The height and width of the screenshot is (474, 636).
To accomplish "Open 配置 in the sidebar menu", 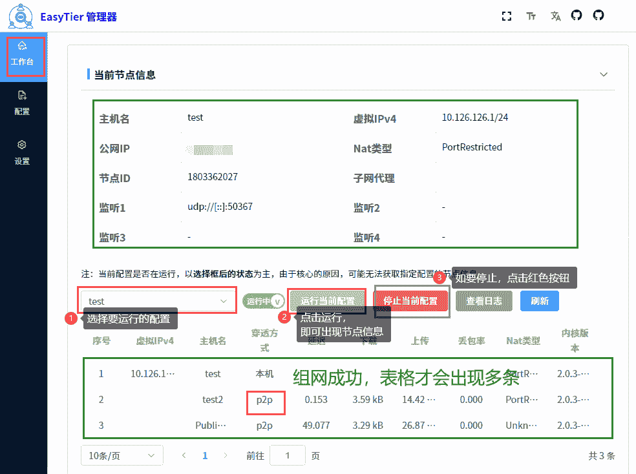I will tap(23, 103).
